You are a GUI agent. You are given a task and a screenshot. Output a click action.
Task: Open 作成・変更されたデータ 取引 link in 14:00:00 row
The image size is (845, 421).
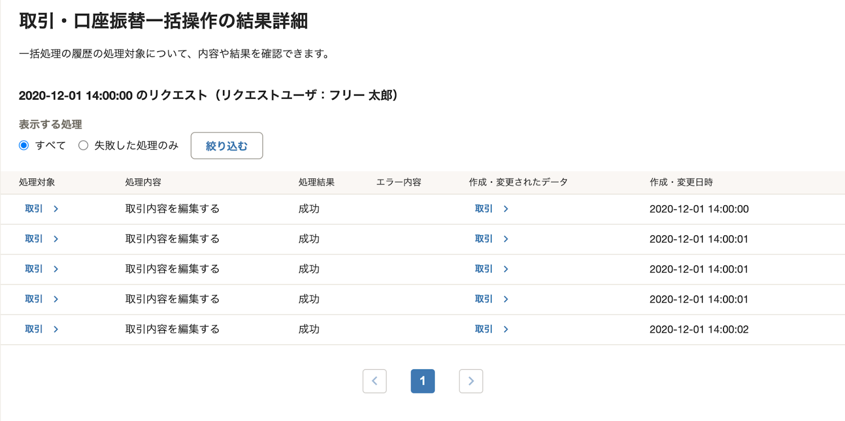coord(492,209)
